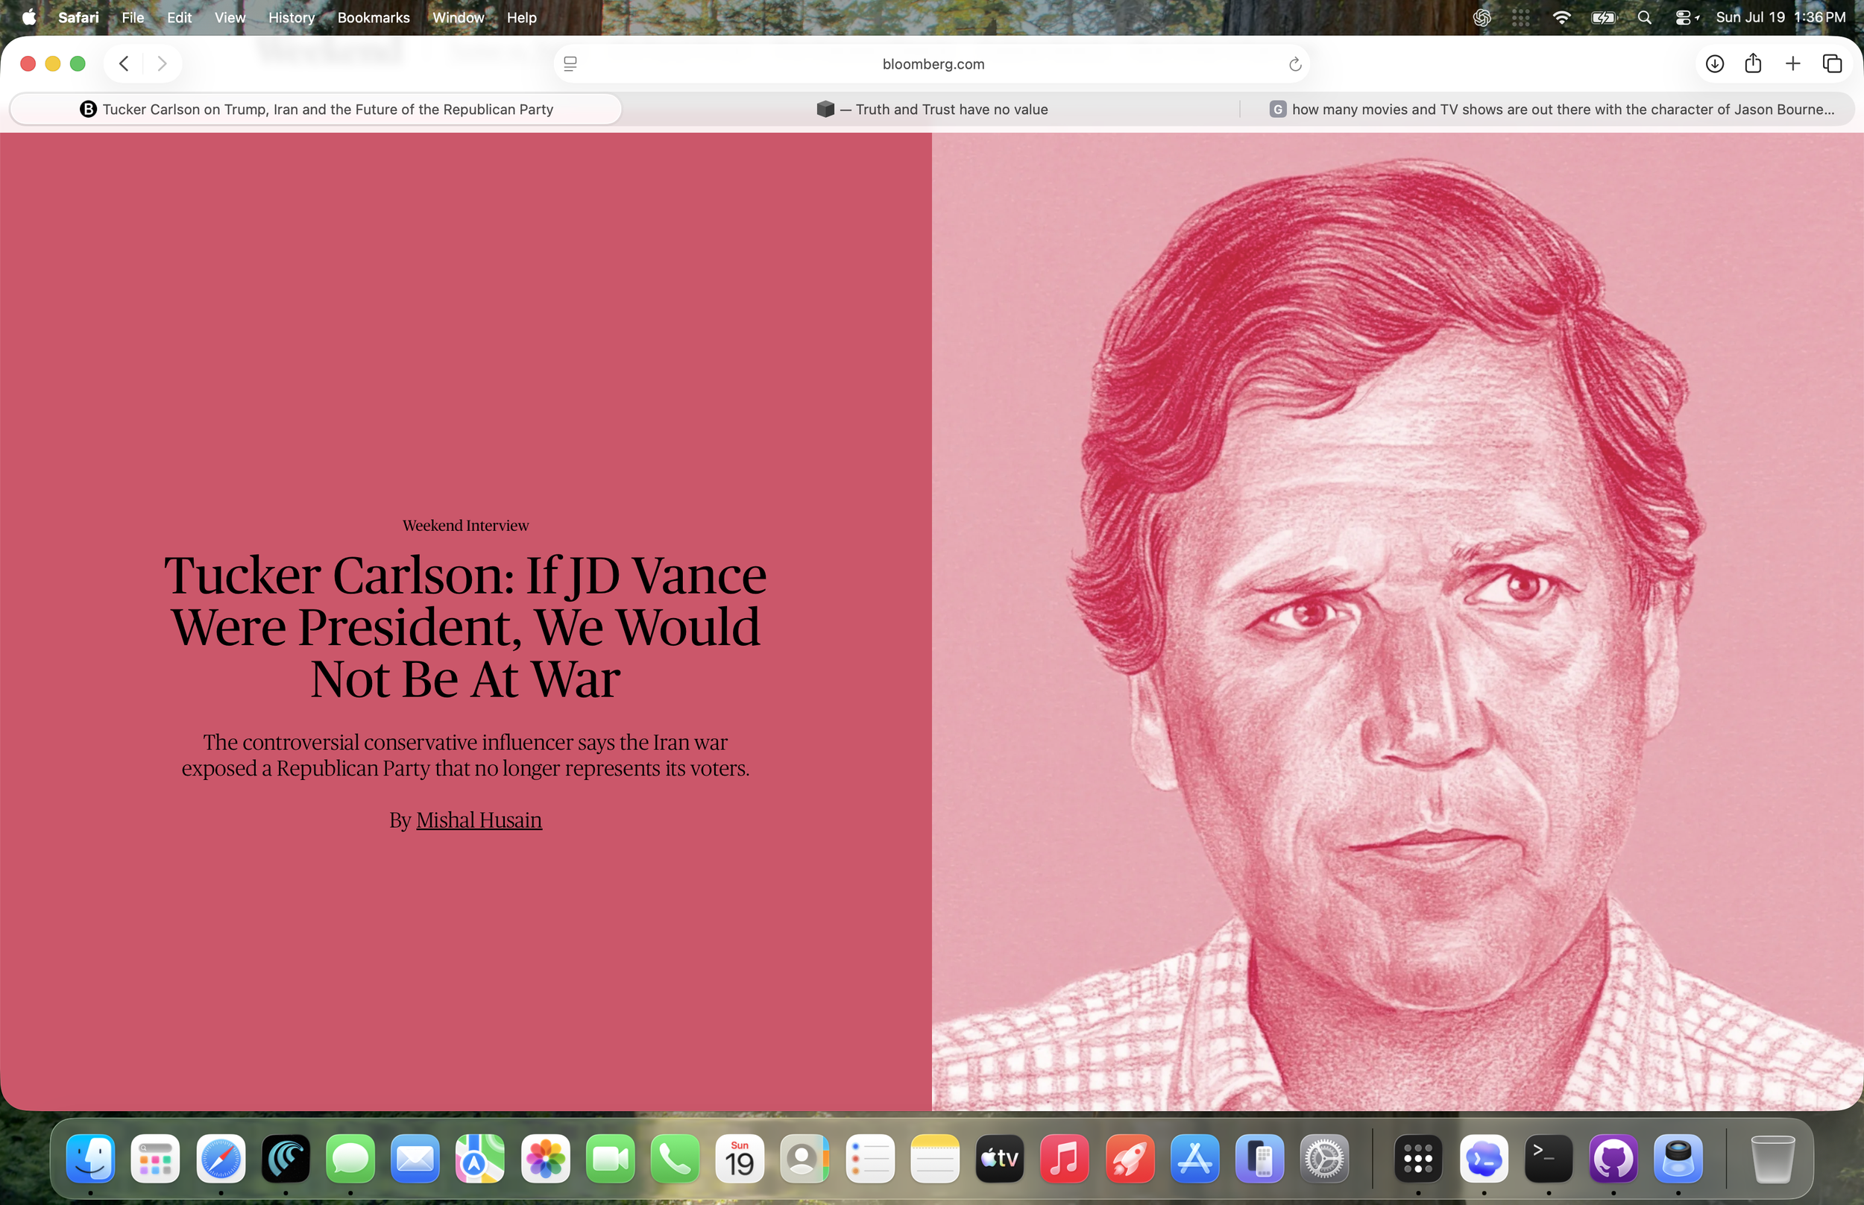Add a new Safari tab
1864x1205 pixels.
pyautogui.click(x=1793, y=63)
